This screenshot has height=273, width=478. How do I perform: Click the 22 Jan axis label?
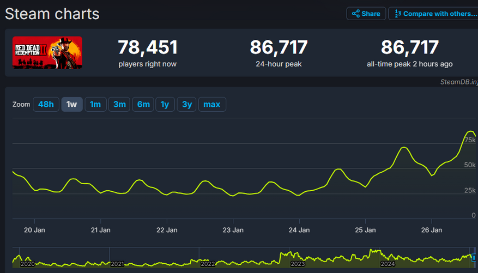click(167, 230)
